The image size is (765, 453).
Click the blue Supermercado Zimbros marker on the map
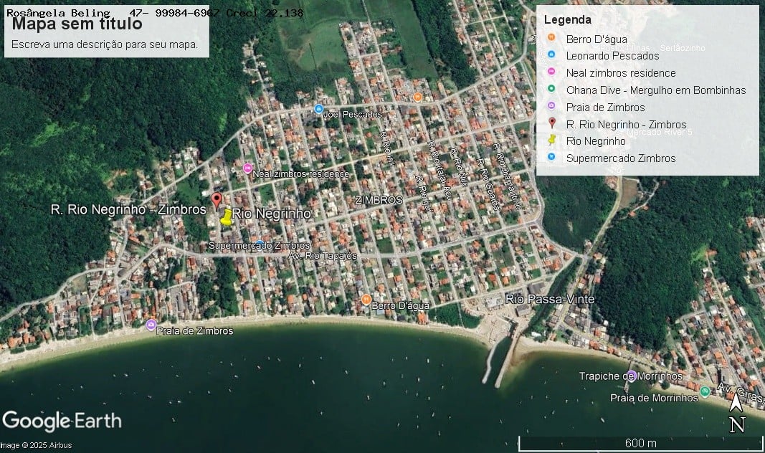tap(260, 243)
